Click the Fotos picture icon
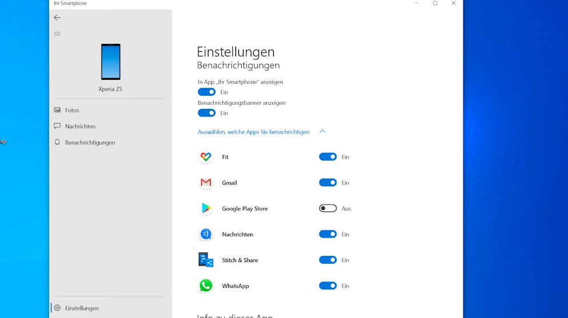Screen dimensions: 568x318 pos(57,110)
